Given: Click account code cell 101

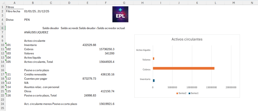Looking at the screenshot, I should click(9, 45).
